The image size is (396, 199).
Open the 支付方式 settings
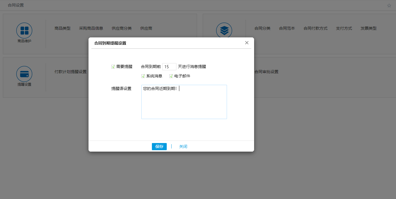pyautogui.click(x=344, y=28)
